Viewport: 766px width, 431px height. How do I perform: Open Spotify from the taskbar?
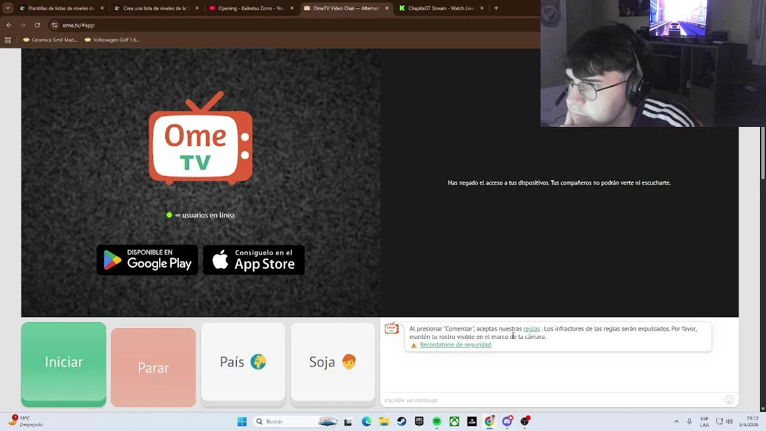click(437, 421)
